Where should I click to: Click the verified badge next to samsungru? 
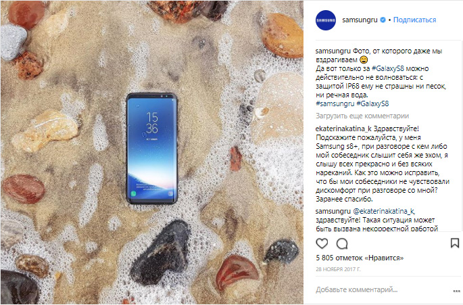click(383, 20)
